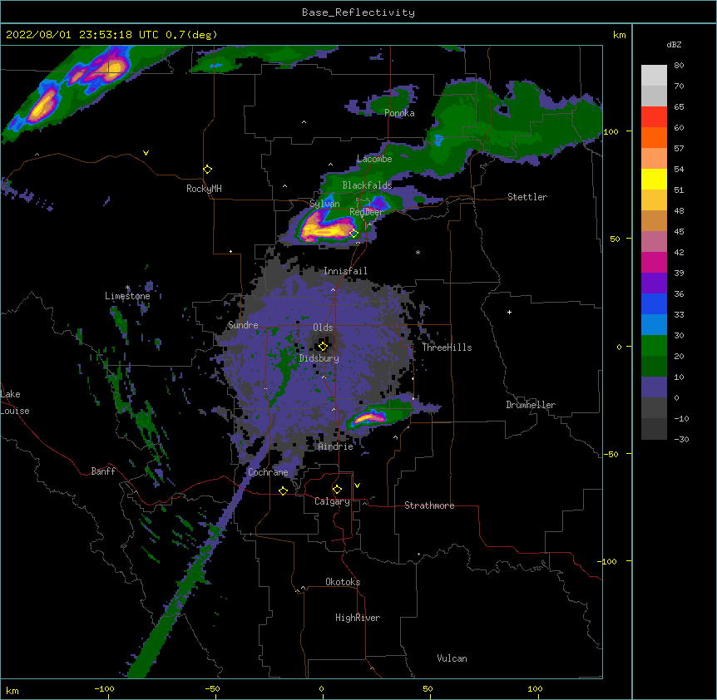Click the yellow V marker northwest of RockyMH

pyautogui.click(x=146, y=153)
